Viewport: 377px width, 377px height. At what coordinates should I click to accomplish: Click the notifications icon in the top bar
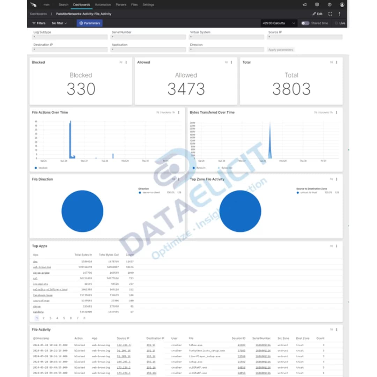click(x=317, y=5)
